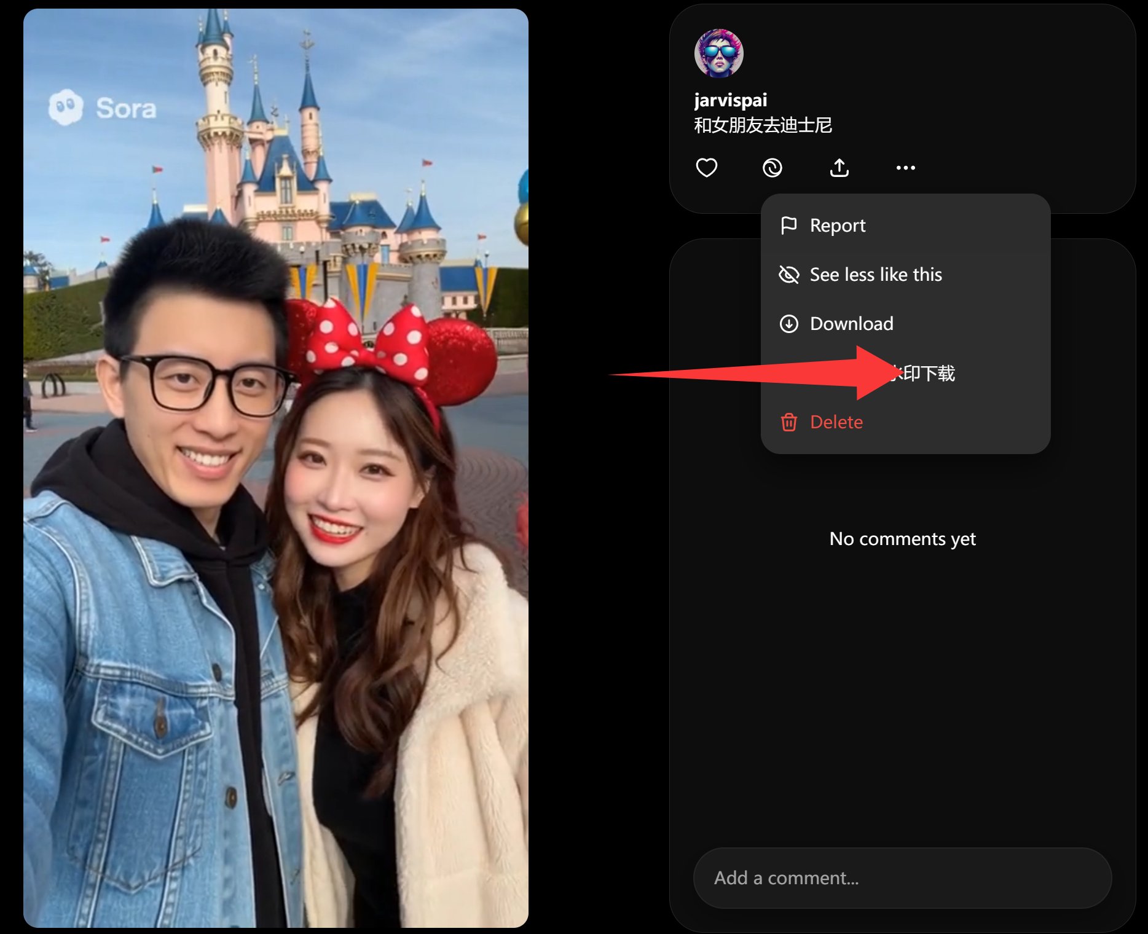Click the red trash can icon
This screenshot has height=934, width=1148.
[788, 422]
